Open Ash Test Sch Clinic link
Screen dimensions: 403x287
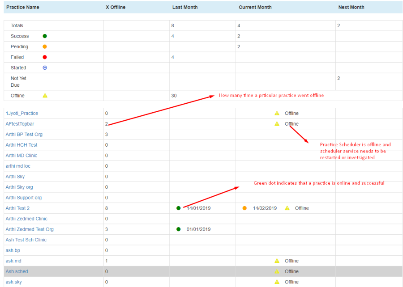26,240
